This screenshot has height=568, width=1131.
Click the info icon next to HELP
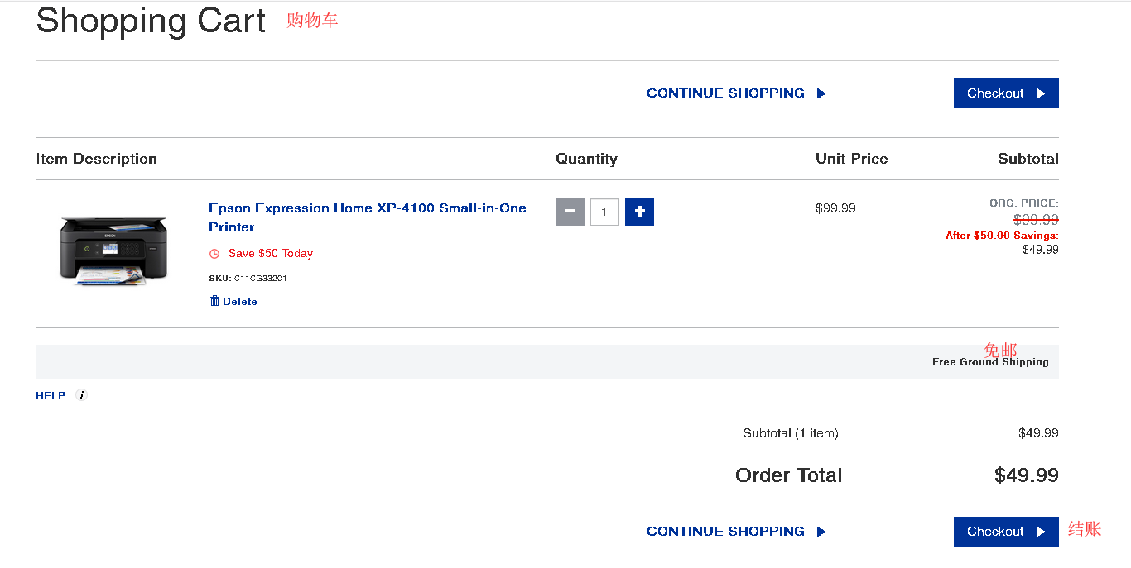click(81, 395)
